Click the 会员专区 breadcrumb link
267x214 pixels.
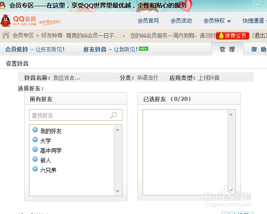point(23,36)
